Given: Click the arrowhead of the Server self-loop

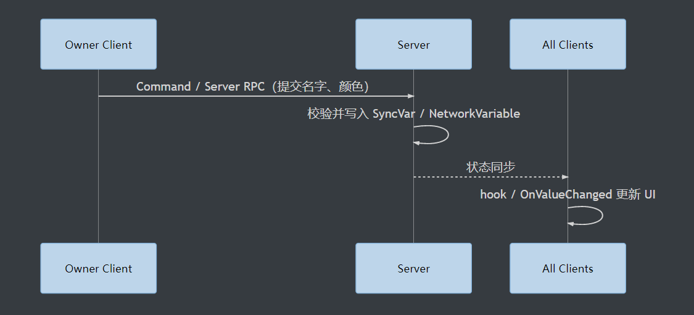Looking at the screenshot, I should coord(416,143).
